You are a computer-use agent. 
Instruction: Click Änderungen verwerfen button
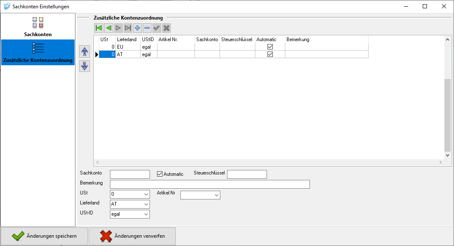[132, 236]
